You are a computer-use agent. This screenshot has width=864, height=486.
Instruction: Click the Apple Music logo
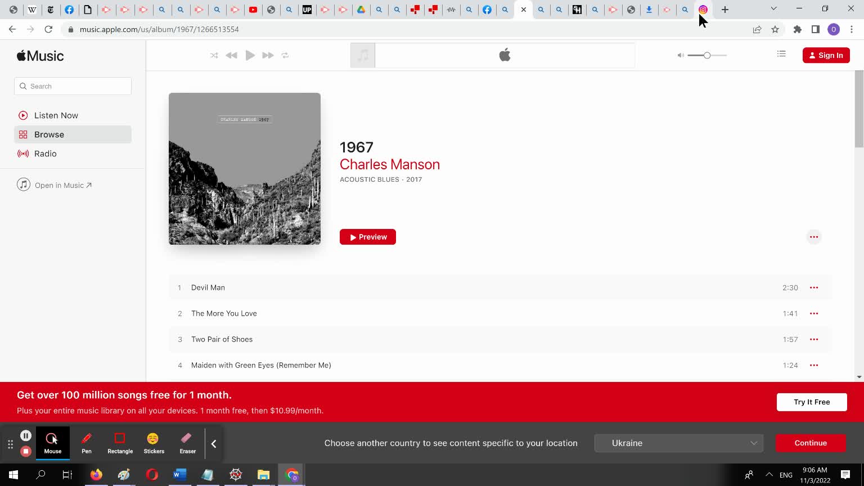(x=40, y=56)
